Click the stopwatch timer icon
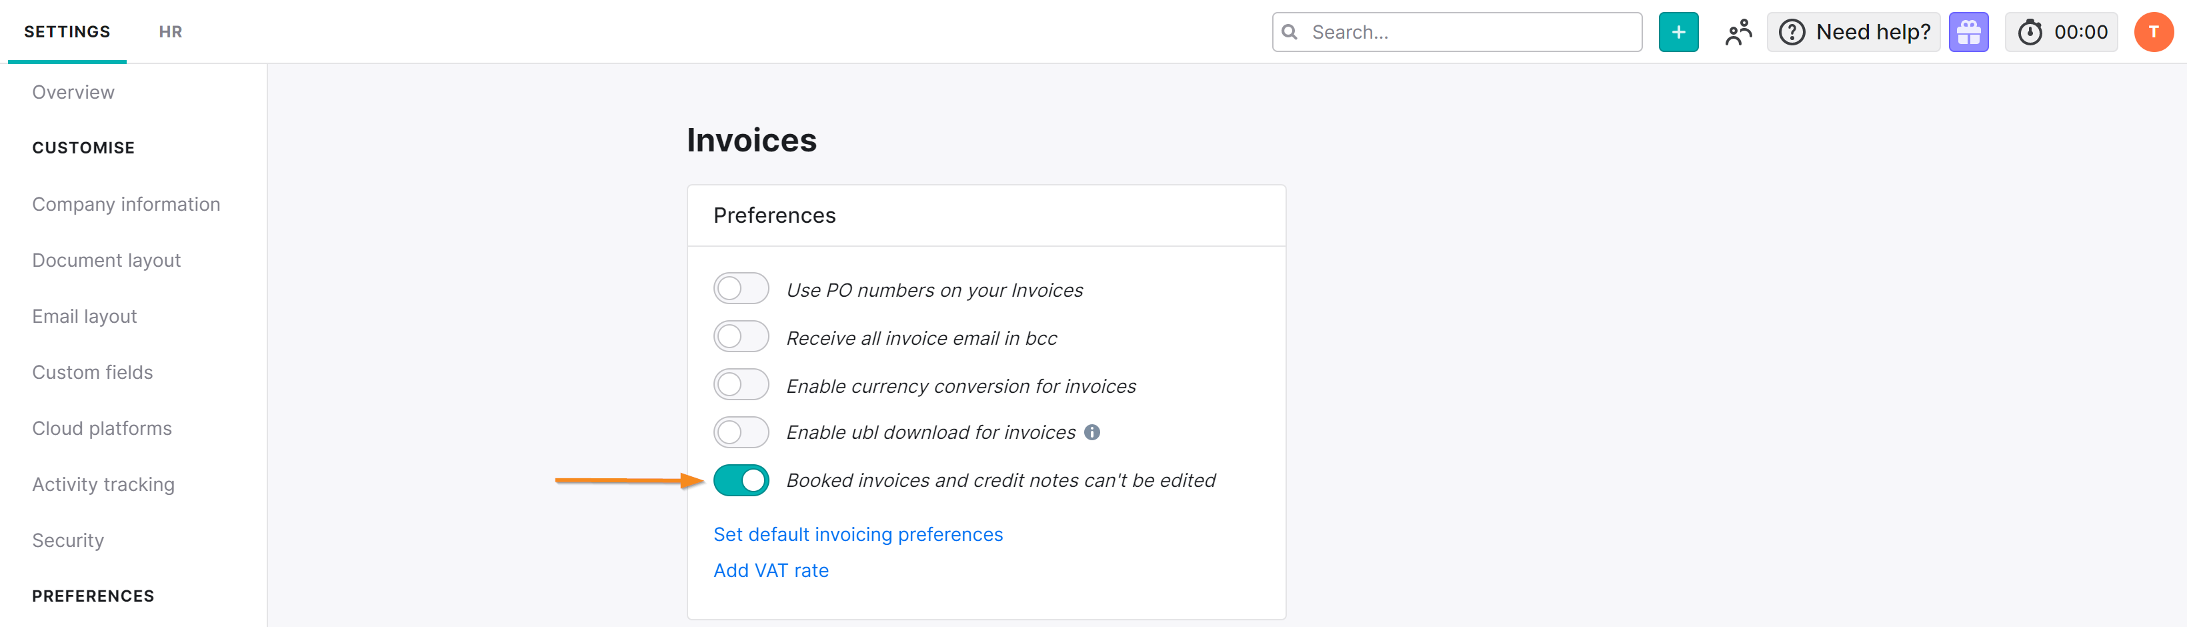This screenshot has height=627, width=2187. (2030, 32)
